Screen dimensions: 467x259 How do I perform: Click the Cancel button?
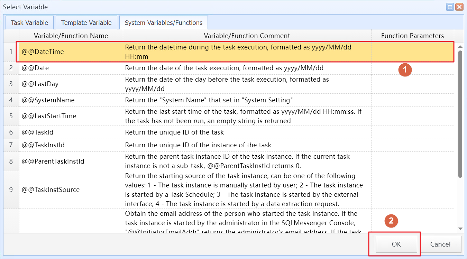pos(440,244)
